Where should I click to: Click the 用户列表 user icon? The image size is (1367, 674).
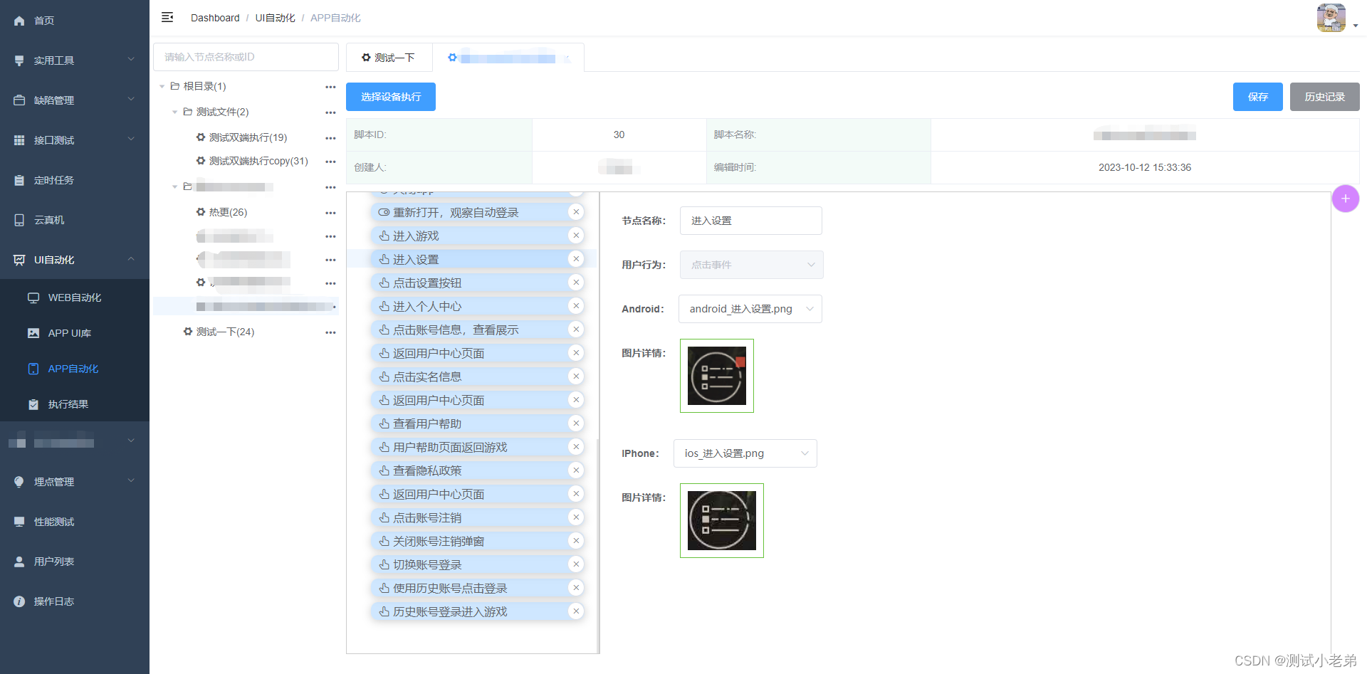point(19,561)
